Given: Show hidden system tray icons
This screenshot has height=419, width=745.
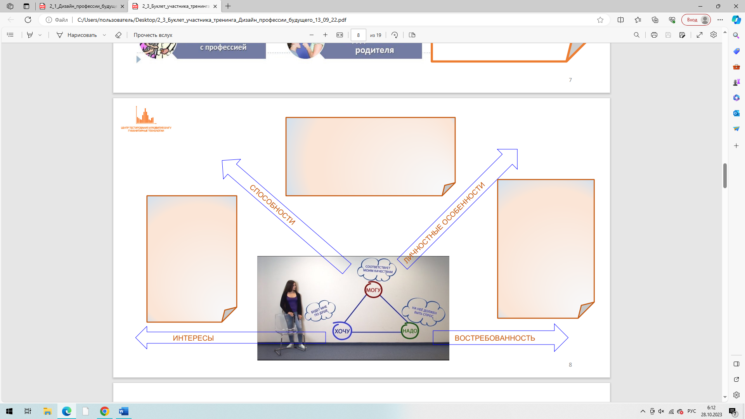Looking at the screenshot, I should [x=643, y=411].
